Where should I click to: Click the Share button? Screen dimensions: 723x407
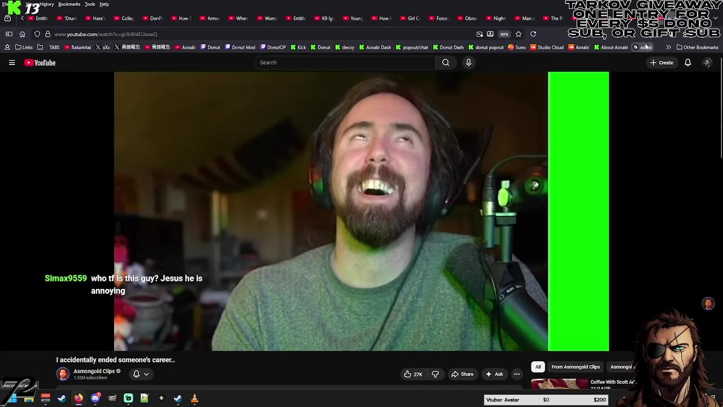pos(461,374)
